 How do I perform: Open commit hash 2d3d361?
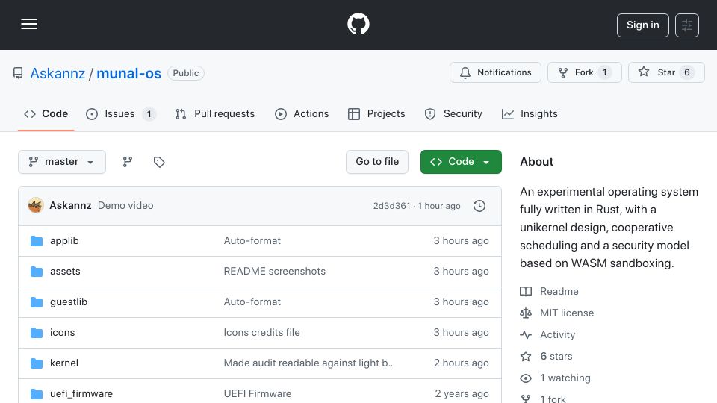(391, 206)
